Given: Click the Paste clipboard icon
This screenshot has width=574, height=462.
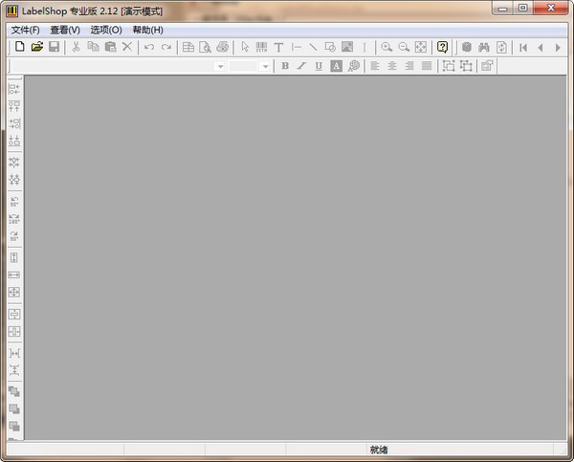Looking at the screenshot, I should pos(111,47).
